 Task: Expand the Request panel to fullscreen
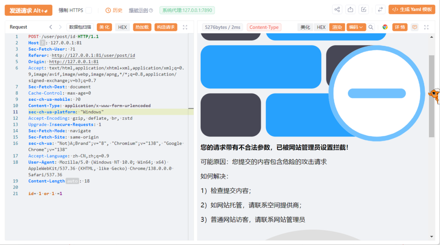click(x=185, y=27)
